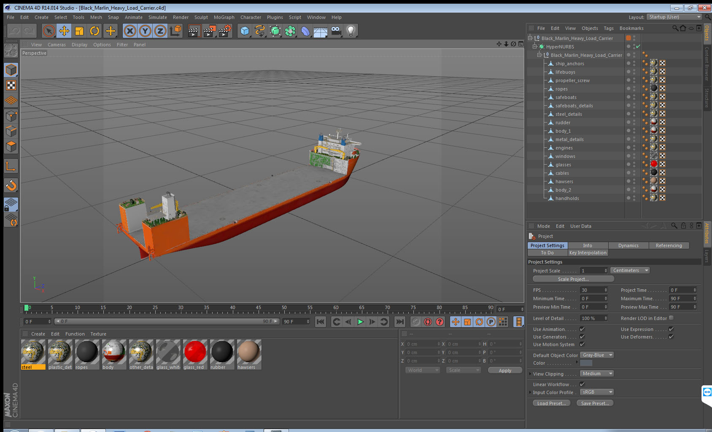Expand the View Clipping disclosure triangle

point(530,373)
